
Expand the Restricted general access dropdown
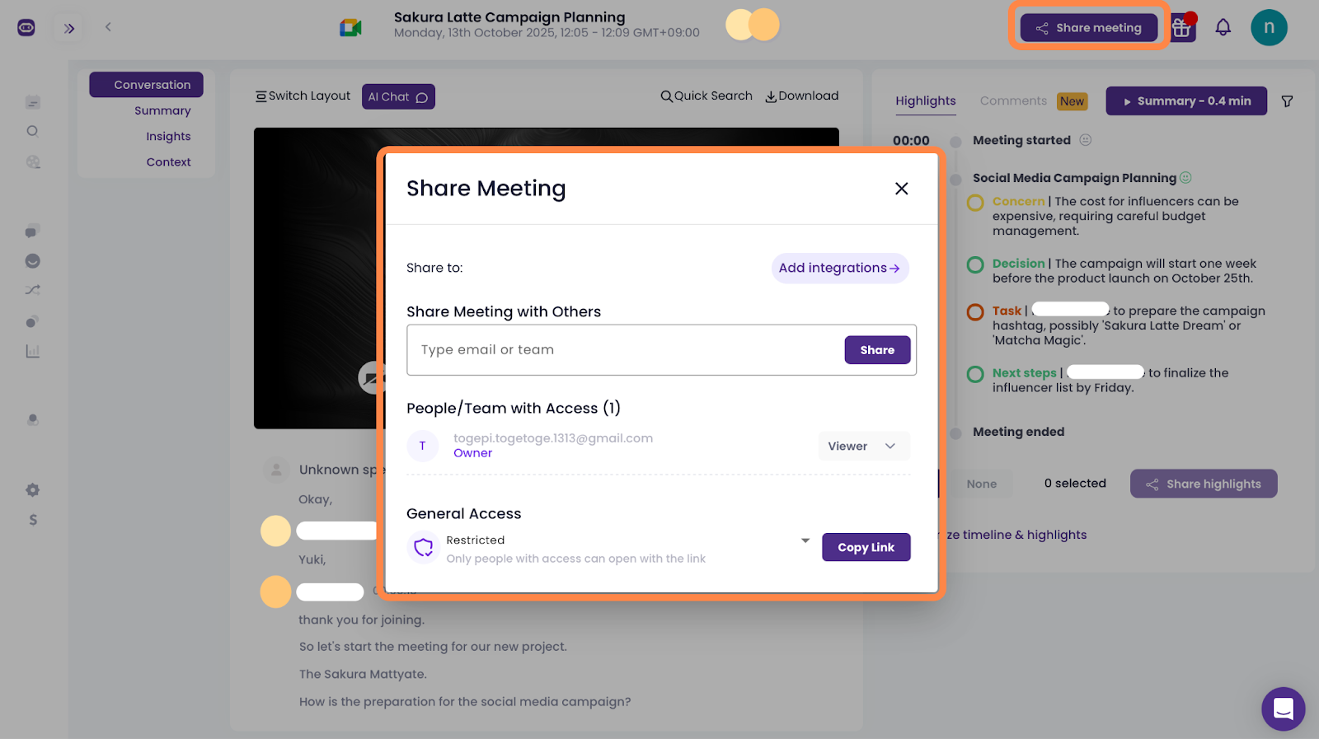click(x=805, y=540)
